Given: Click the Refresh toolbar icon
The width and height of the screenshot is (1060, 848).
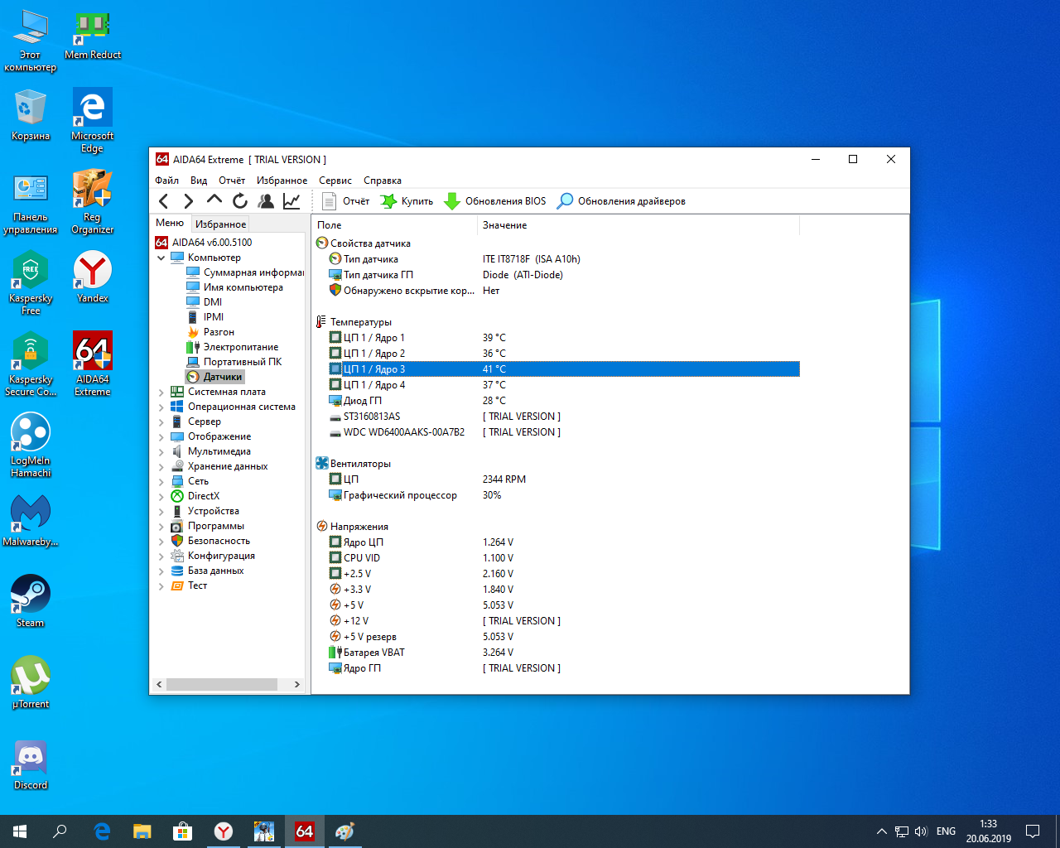Looking at the screenshot, I should click(x=240, y=200).
